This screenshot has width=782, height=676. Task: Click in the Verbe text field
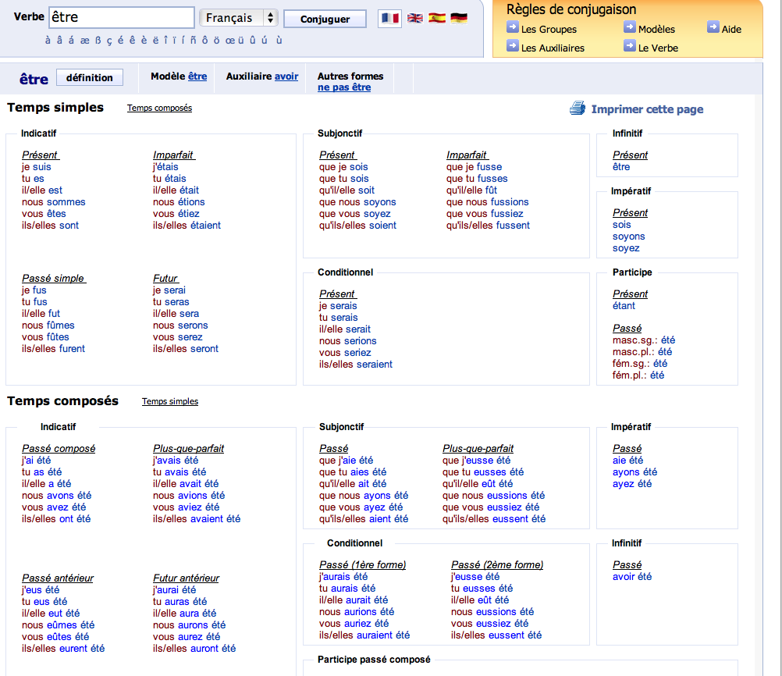tap(121, 18)
